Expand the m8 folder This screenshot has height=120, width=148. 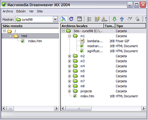click(x=69, y=86)
